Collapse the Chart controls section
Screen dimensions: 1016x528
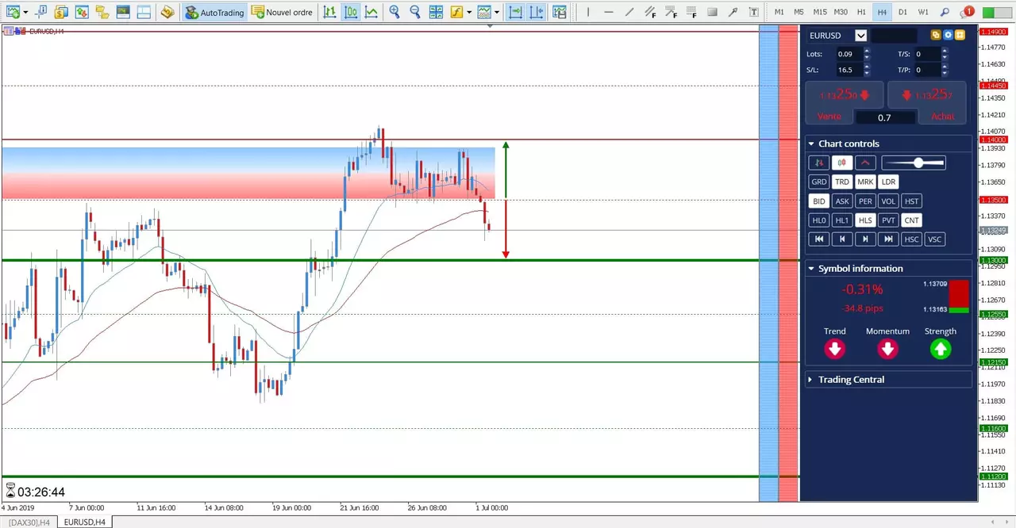[811, 143]
